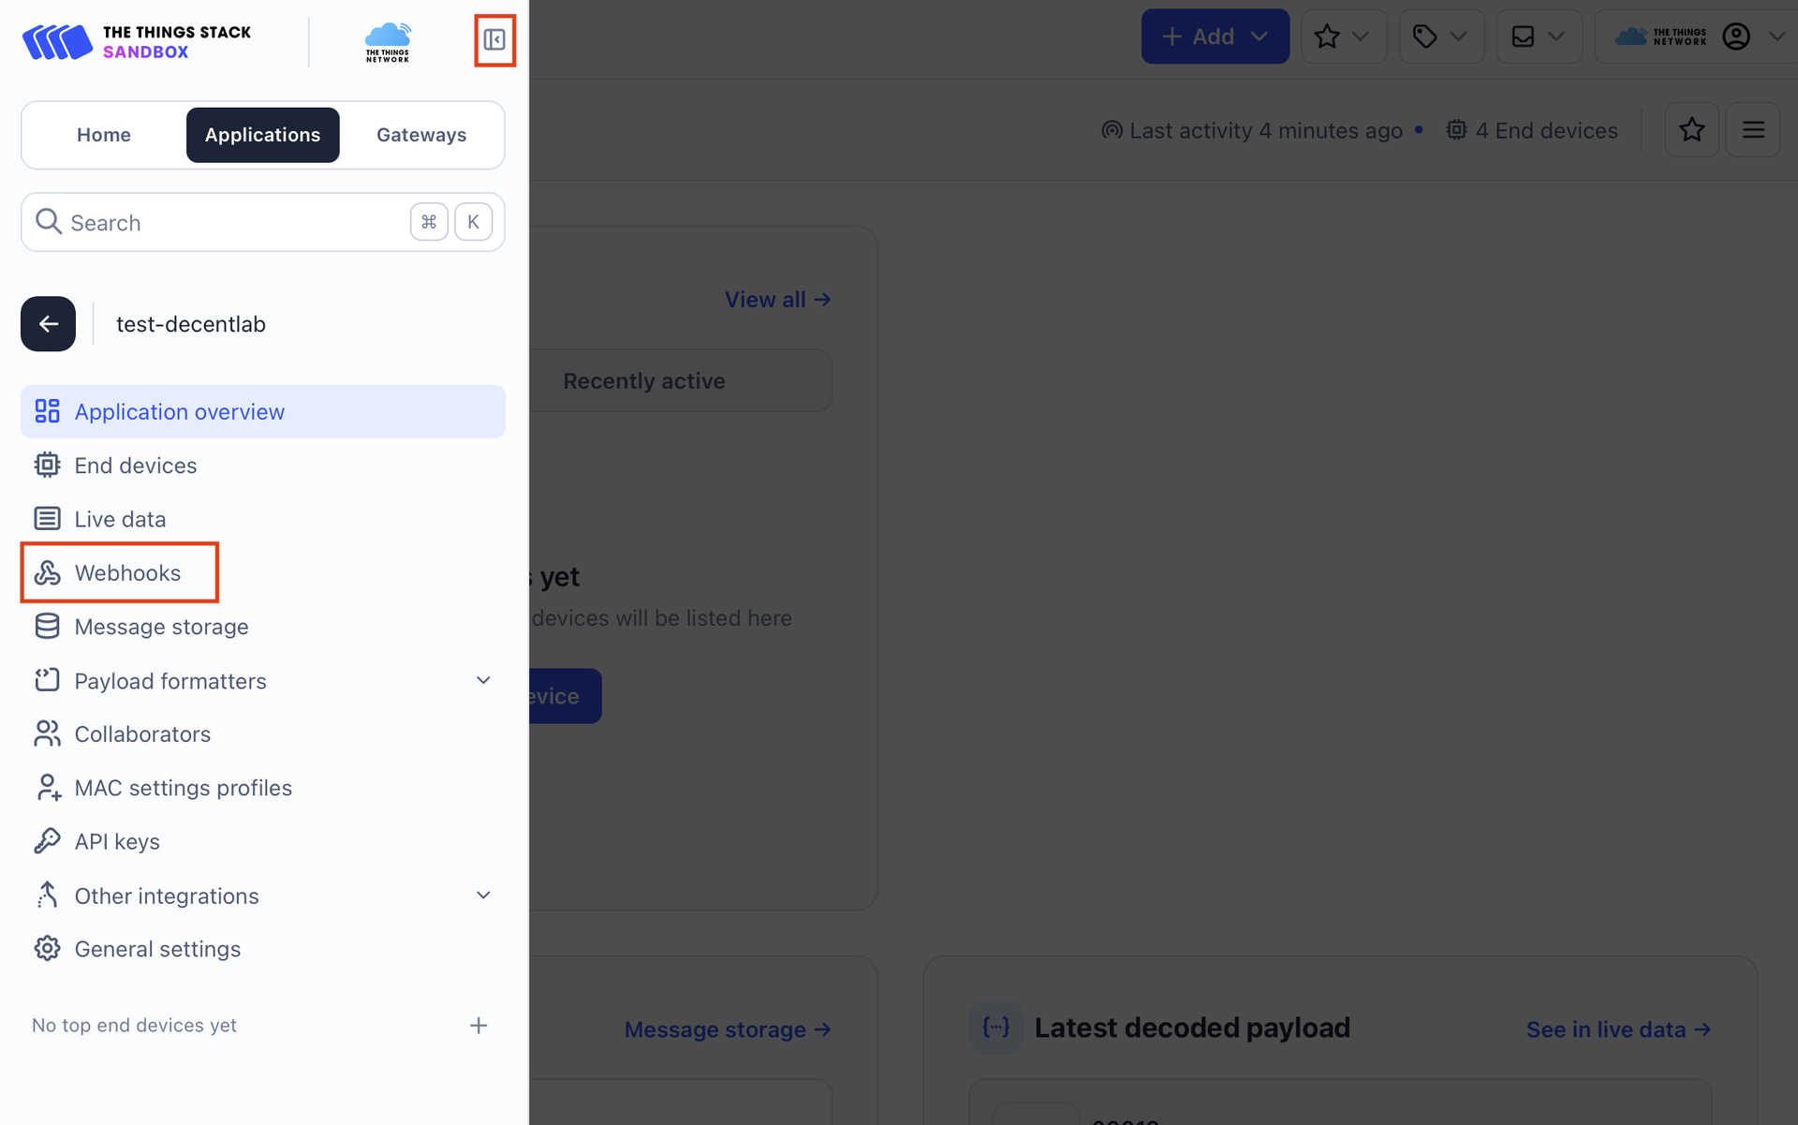Focus the Search input field
The width and height of the screenshot is (1798, 1125).
(x=263, y=222)
